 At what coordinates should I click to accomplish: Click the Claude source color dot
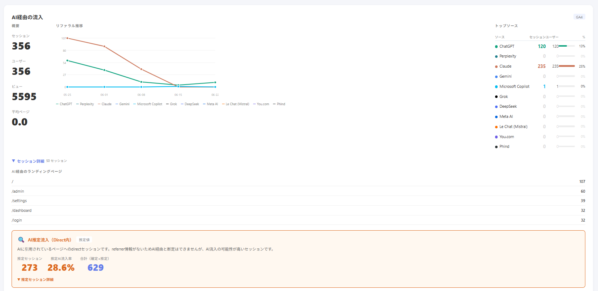[x=496, y=67]
